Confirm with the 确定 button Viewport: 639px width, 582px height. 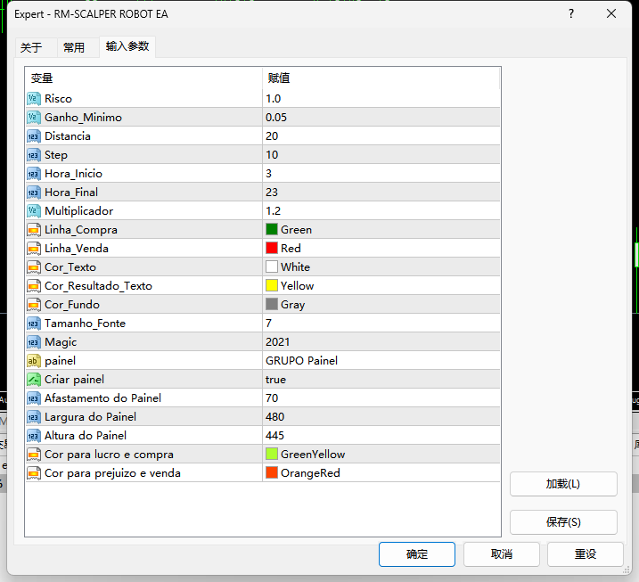pos(417,554)
